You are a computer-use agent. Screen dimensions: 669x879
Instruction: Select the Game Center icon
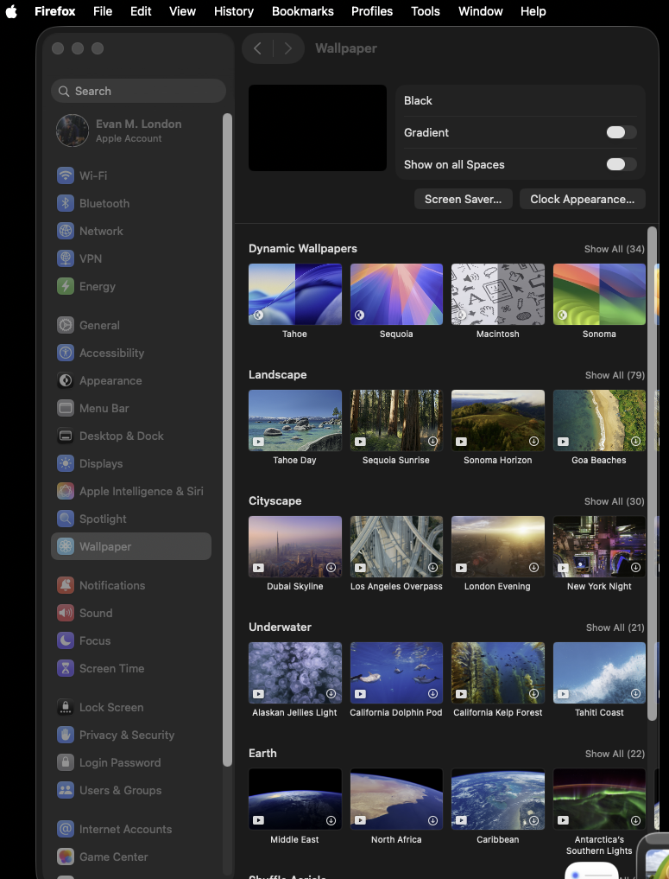tap(66, 857)
